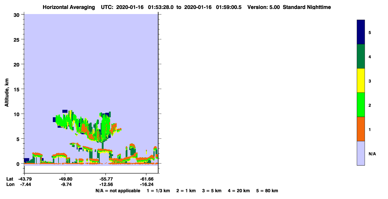Click the legend note '3 = 5 km'
This screenshot has width=388, height=199.
[212, 191]
